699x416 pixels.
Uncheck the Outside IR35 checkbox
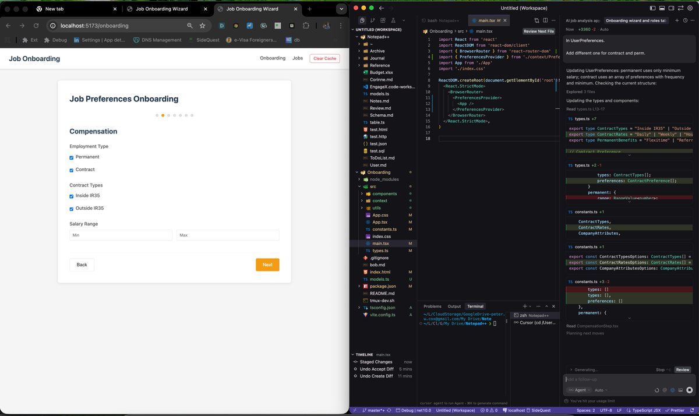tap(72, 209)
